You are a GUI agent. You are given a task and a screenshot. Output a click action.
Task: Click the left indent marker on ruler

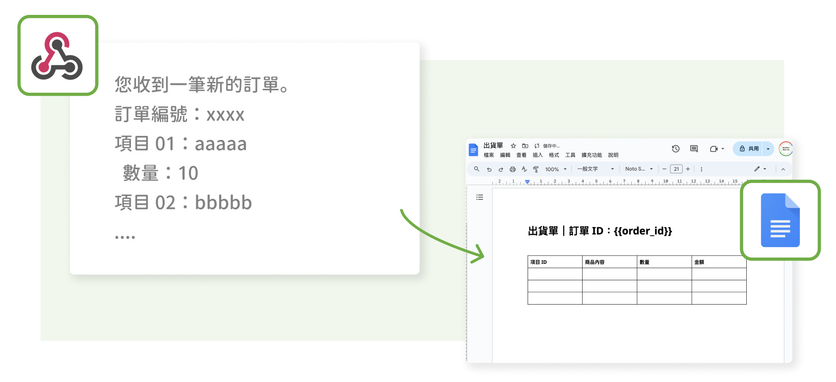[528, 182]
